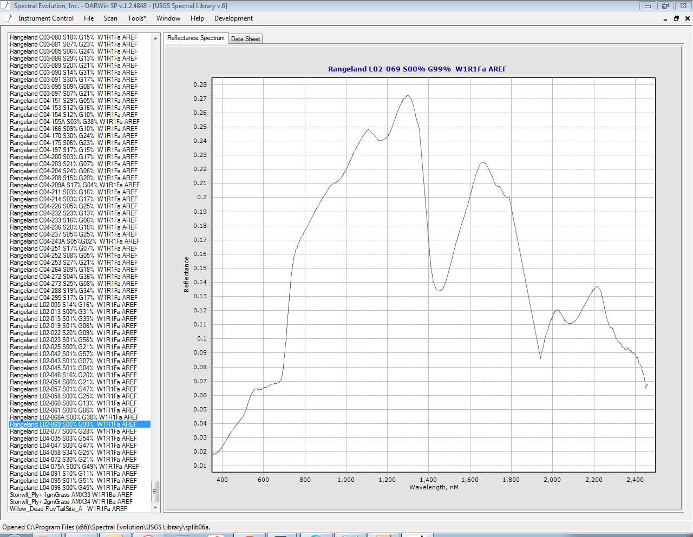Restore the inner USGS Spectral Library window

point(676,18)
